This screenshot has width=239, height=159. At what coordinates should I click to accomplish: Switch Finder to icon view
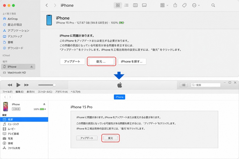pyautogui.click(x=118, y=5)
